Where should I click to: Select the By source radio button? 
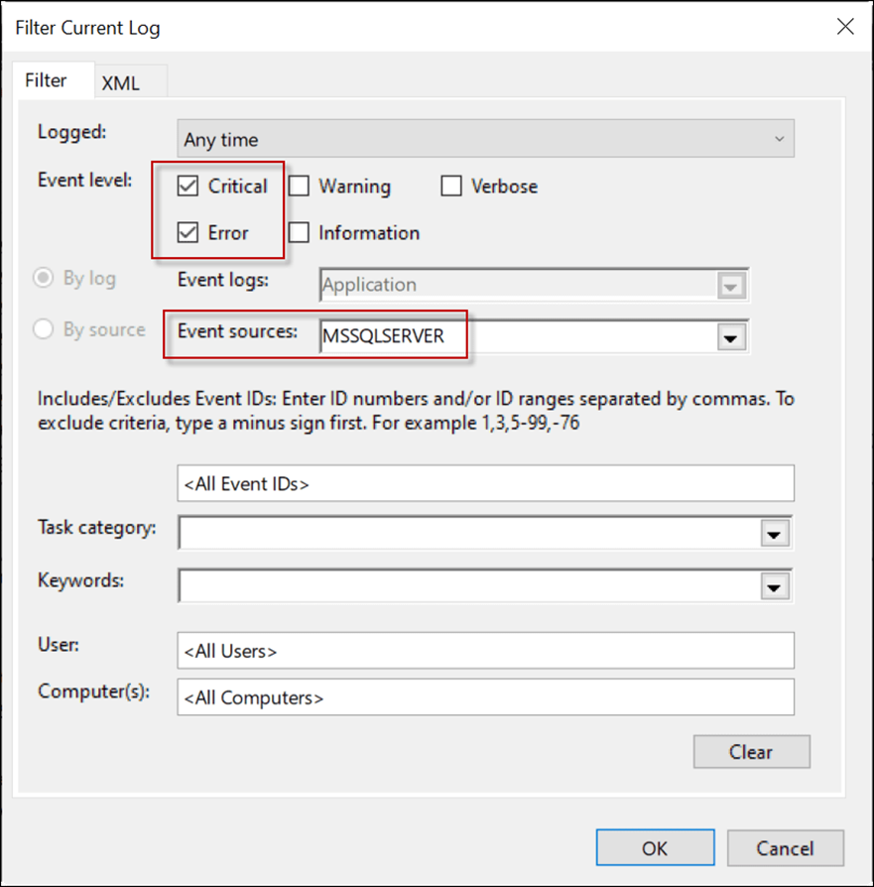(x=44, y=330)
